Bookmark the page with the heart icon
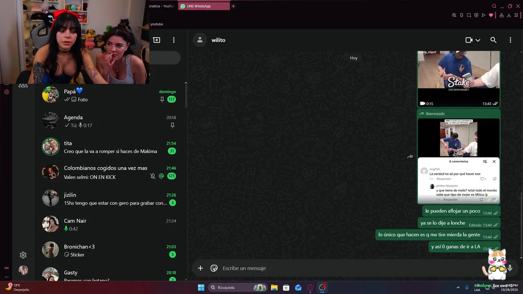Screen dimensions: 523x294 [x=491, y=15]
